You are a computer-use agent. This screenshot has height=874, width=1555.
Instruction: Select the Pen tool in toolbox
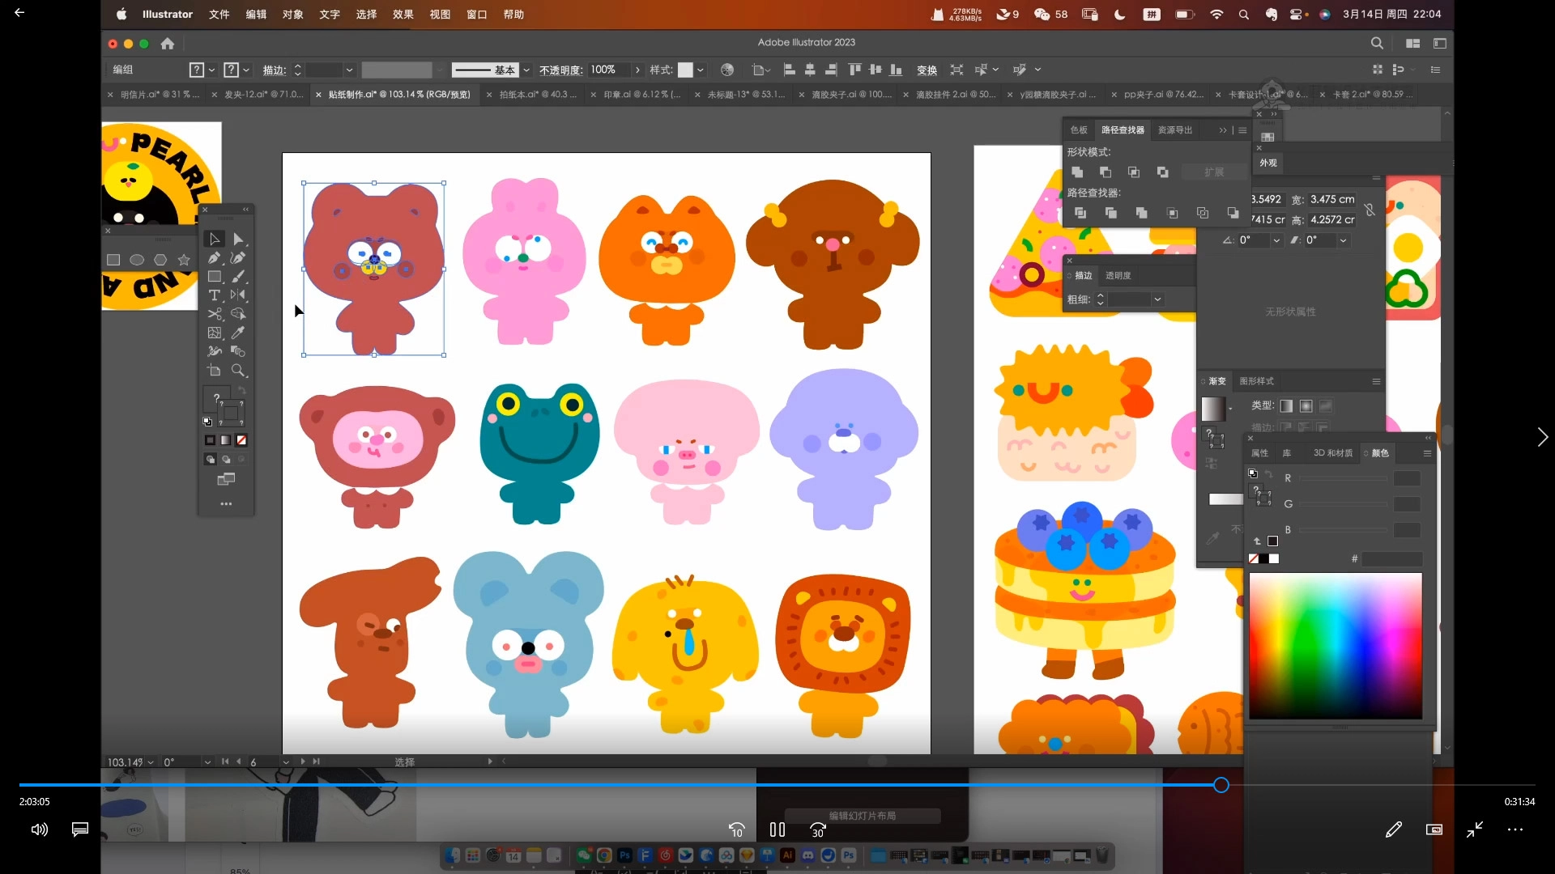pos(214,258)
